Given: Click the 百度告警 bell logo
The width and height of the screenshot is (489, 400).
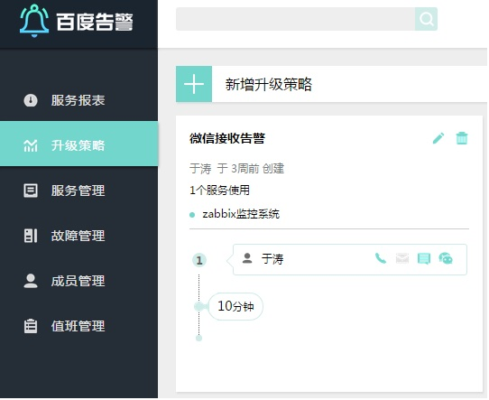Looking at the screenshot, I should 34,21.
